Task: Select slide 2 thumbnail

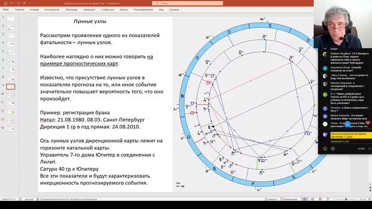Action: [10, 27]
